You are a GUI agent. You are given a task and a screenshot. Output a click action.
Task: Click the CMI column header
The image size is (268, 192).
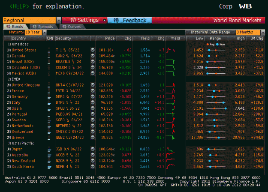pos(50,39)
